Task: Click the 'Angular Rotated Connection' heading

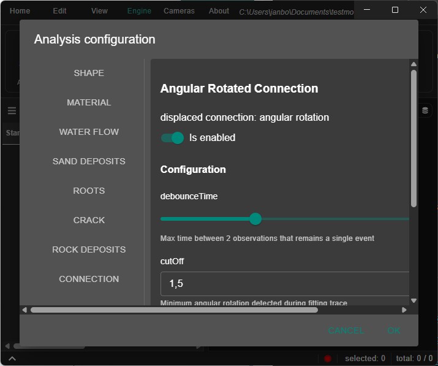Action: 239,88
